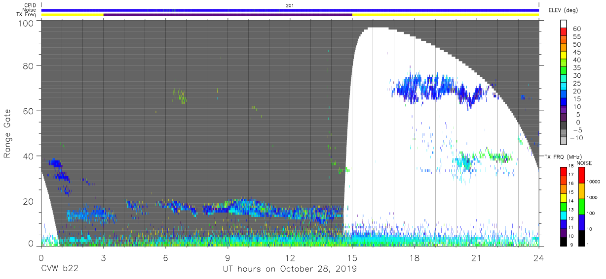This screenshot has width=606, height=279.
Task: Click the 16 label on TX FRQ scale
Action: 571,184
